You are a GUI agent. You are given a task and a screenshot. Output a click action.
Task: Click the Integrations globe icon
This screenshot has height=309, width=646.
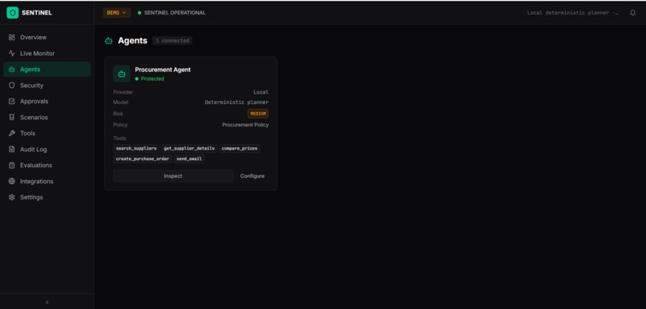pos(11,182)
